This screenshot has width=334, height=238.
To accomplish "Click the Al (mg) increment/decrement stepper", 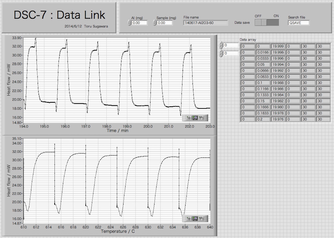I will 129,23.
